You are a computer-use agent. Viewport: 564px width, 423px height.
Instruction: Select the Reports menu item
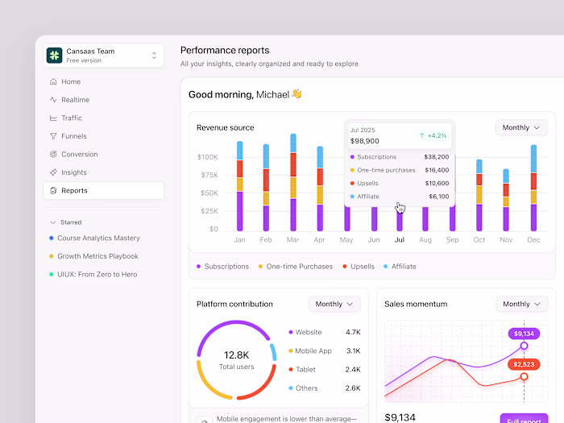click(104, 191)
